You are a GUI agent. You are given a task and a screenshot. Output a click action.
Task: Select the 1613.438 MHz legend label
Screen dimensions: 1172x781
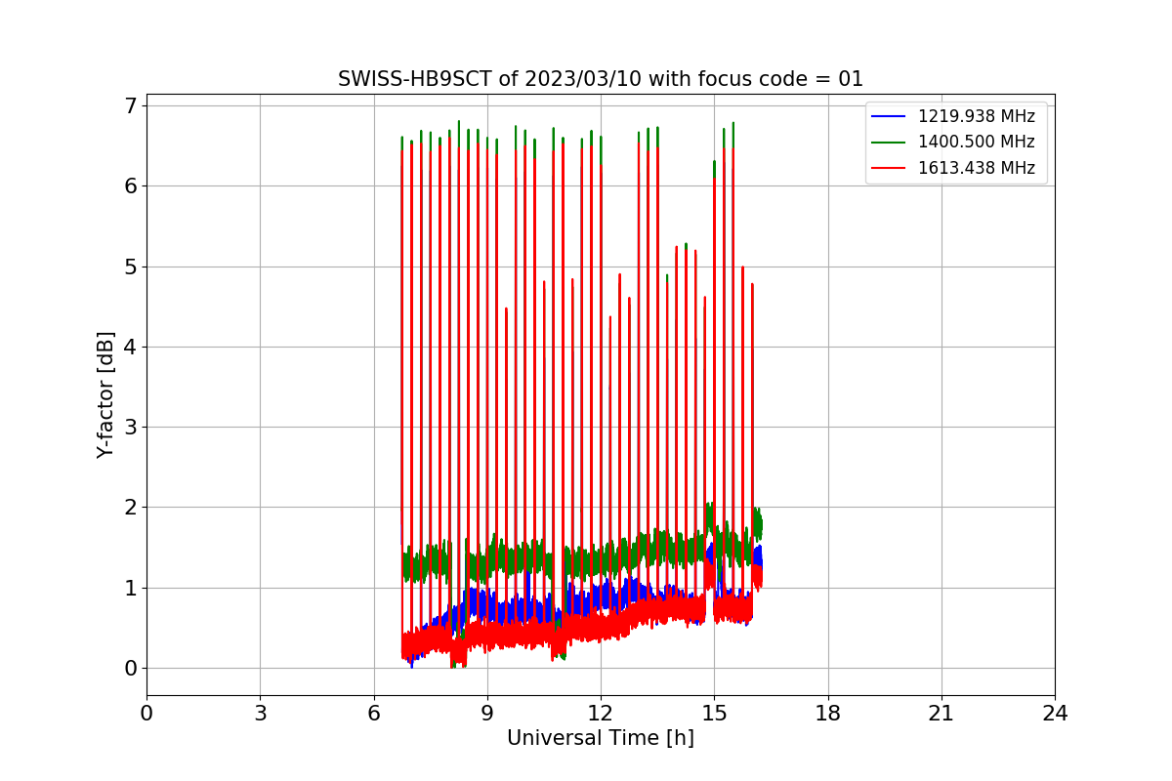coord(976,168)
